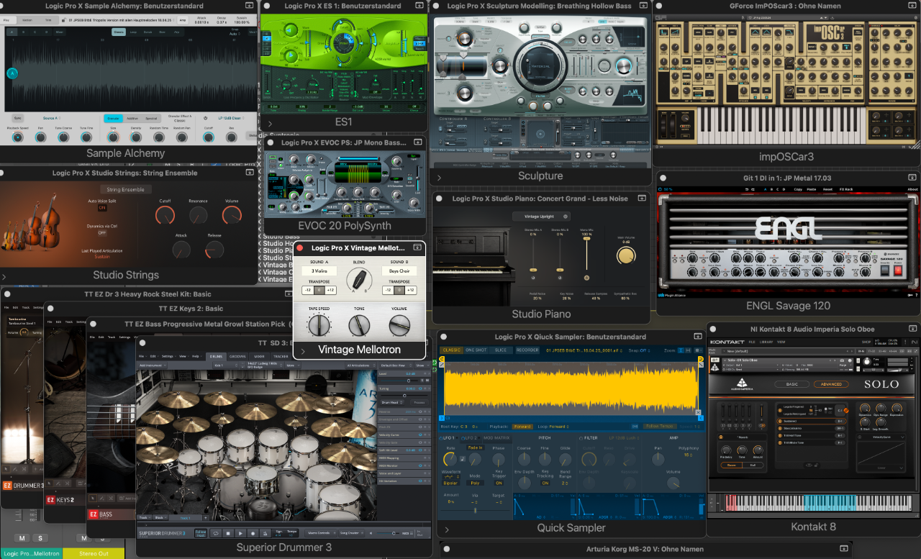
Task: Click the link icon in Quick Sampler title bar
Action: point(698,336)
